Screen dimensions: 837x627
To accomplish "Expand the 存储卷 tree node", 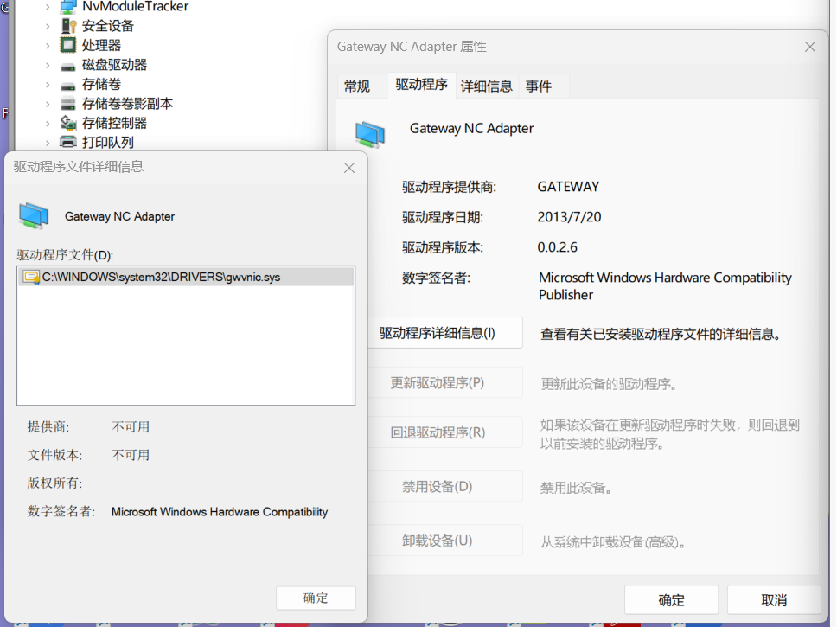I will tap(48, 85).
